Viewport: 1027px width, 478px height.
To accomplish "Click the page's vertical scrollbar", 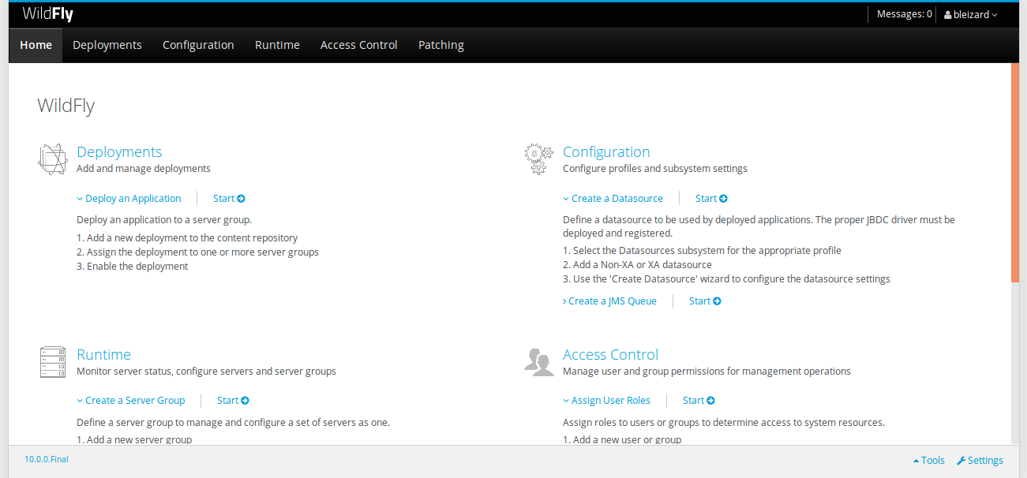I will (1014, 172).
